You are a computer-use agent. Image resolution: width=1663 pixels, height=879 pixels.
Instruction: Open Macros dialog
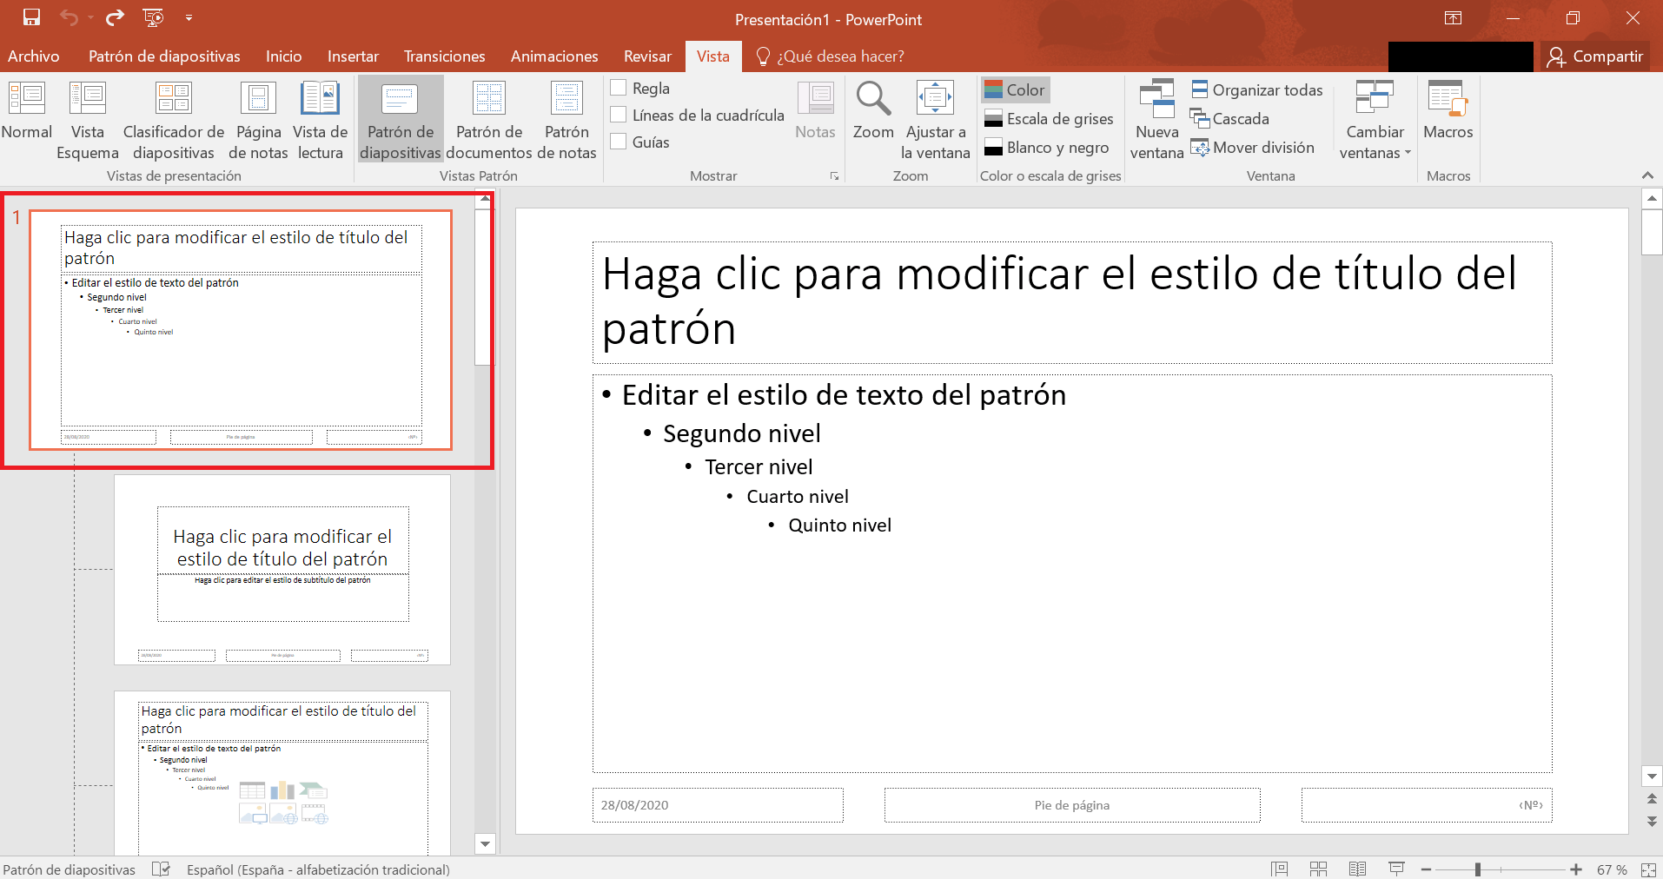click(x=1448, y=110)
